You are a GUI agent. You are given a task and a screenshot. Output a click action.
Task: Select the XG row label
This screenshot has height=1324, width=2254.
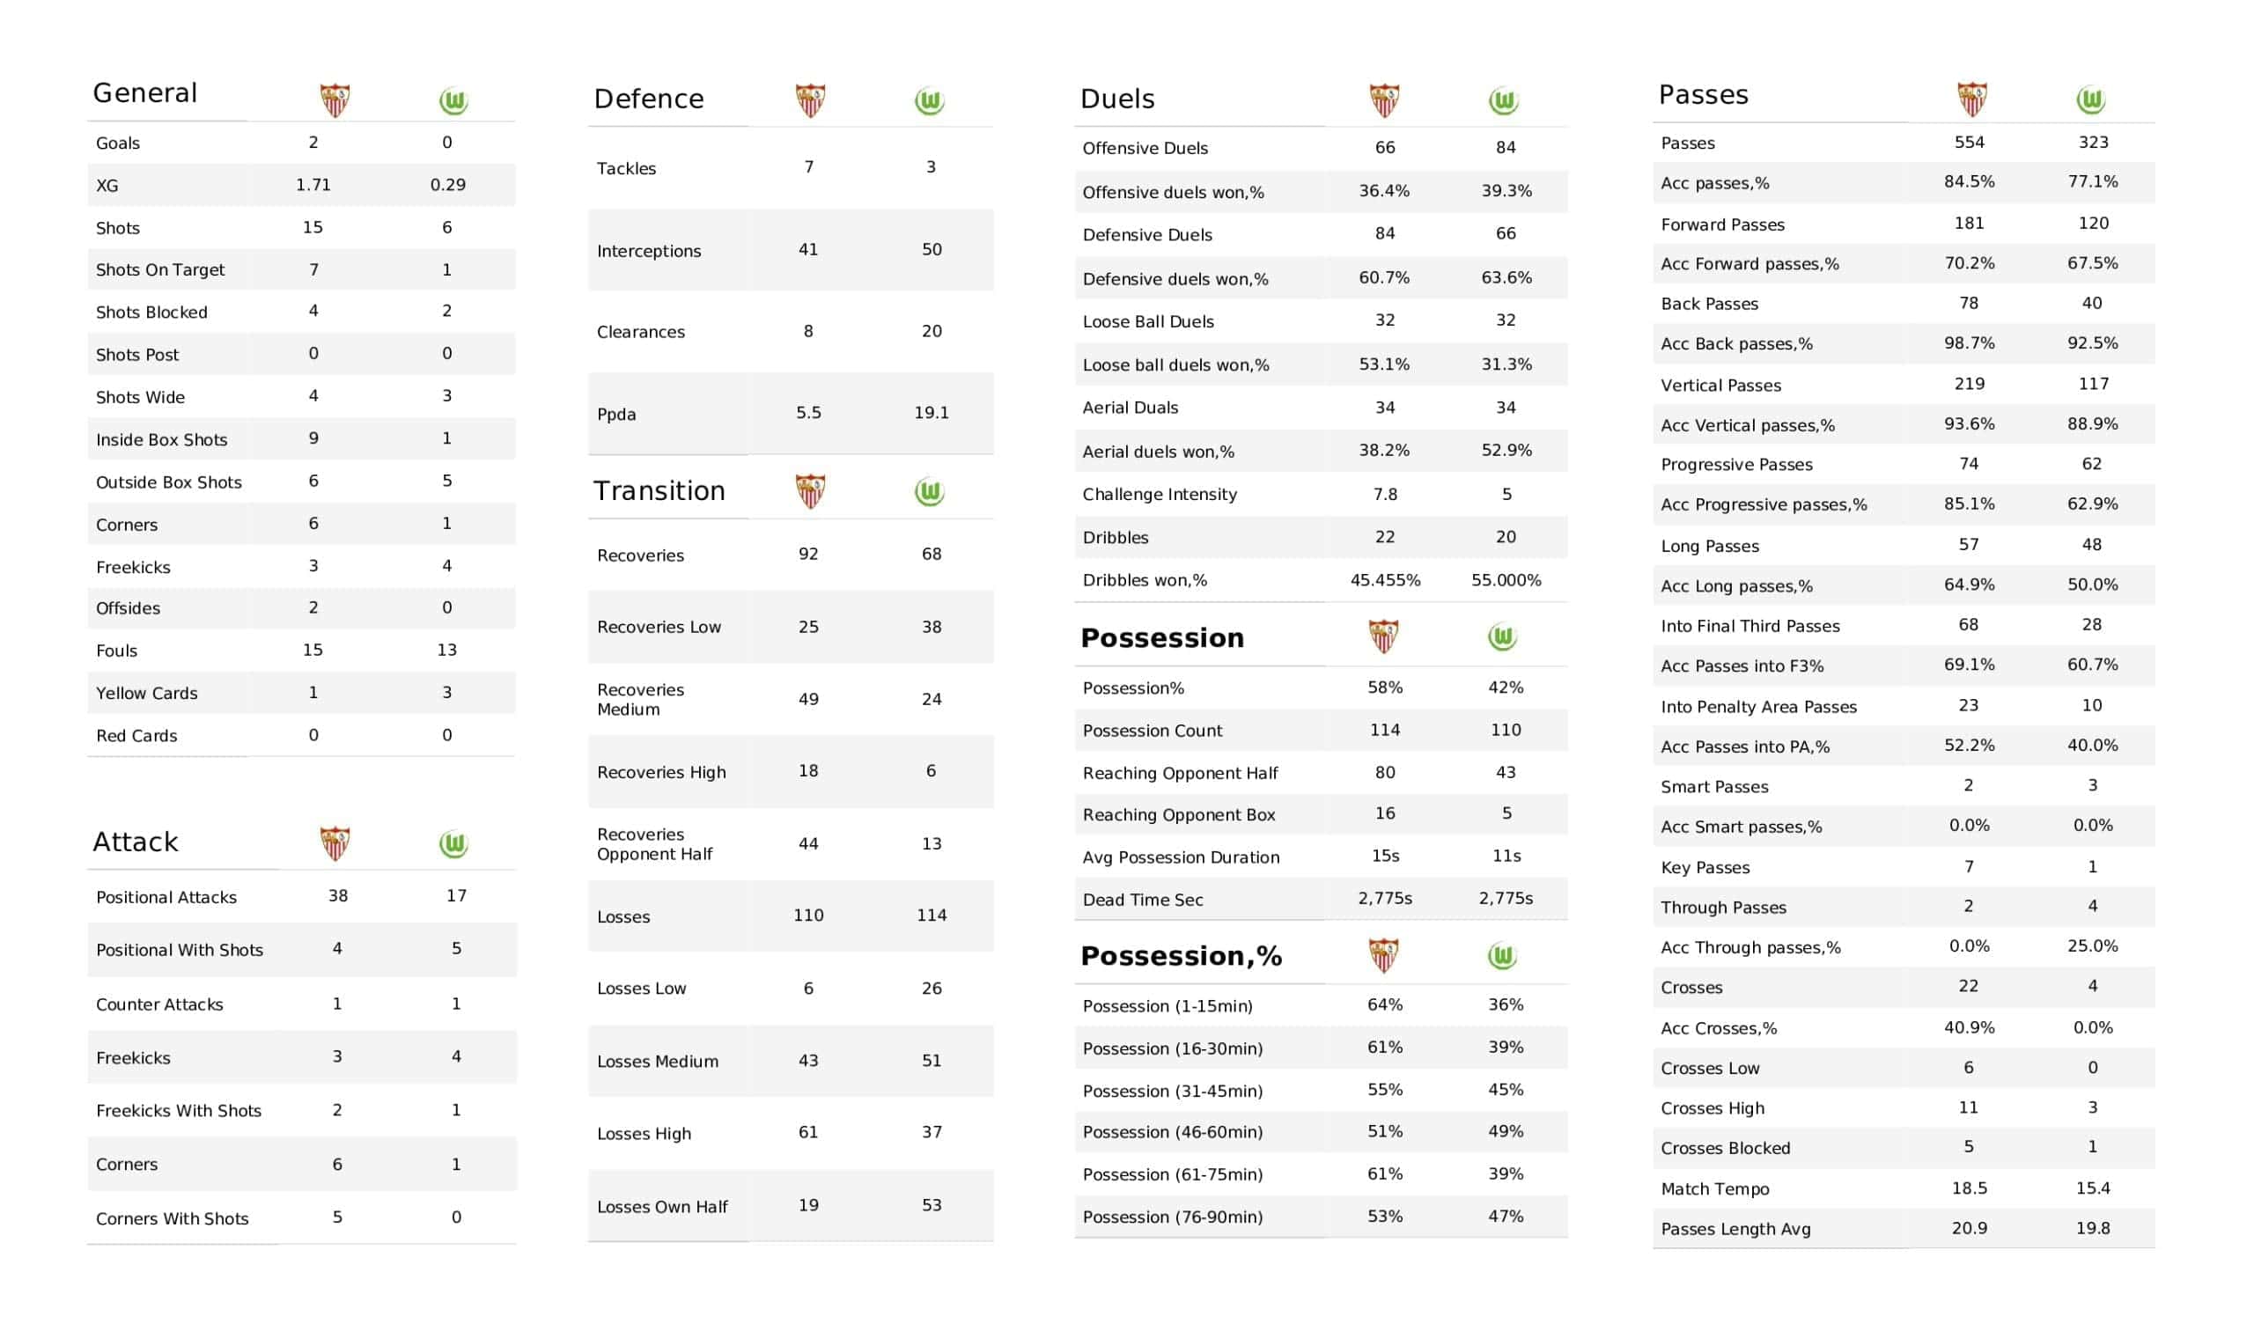[107, 186]
